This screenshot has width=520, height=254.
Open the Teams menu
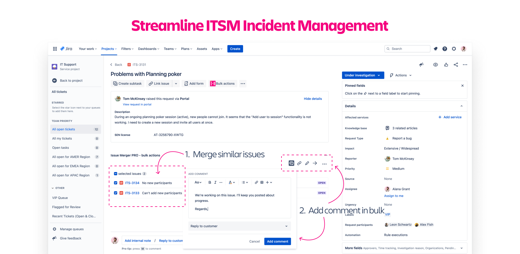[170, 49]
